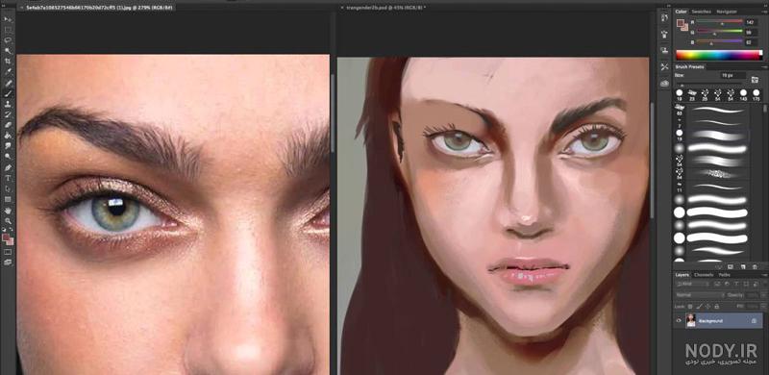Choose the Type tool
The width and height of the screenshot is (769, 375).
pyautogui.click(x=8, y=178)
